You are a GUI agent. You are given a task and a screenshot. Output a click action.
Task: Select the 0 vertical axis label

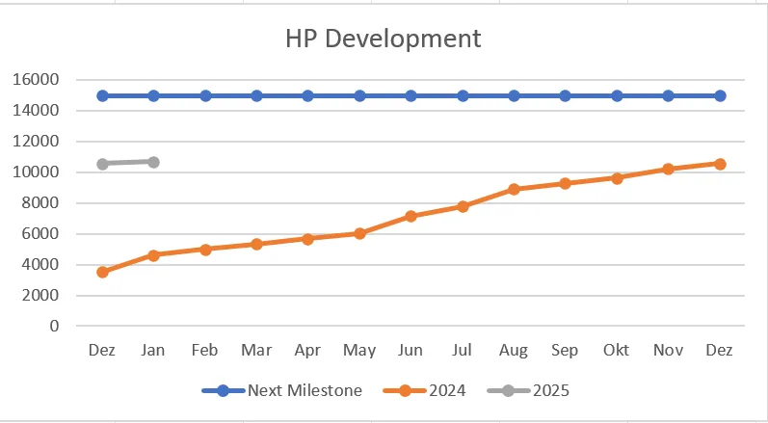[54, 326]
